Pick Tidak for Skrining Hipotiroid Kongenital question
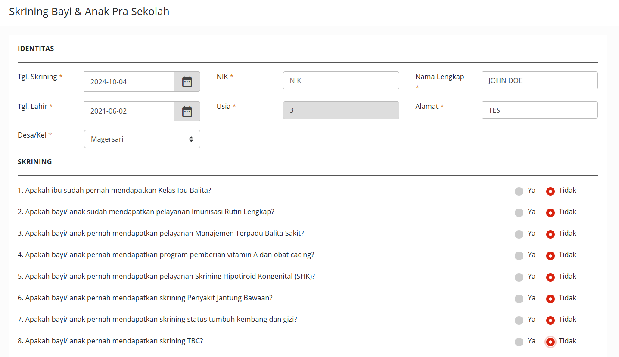This screenshot has height=357, width=619. (550, 277)
